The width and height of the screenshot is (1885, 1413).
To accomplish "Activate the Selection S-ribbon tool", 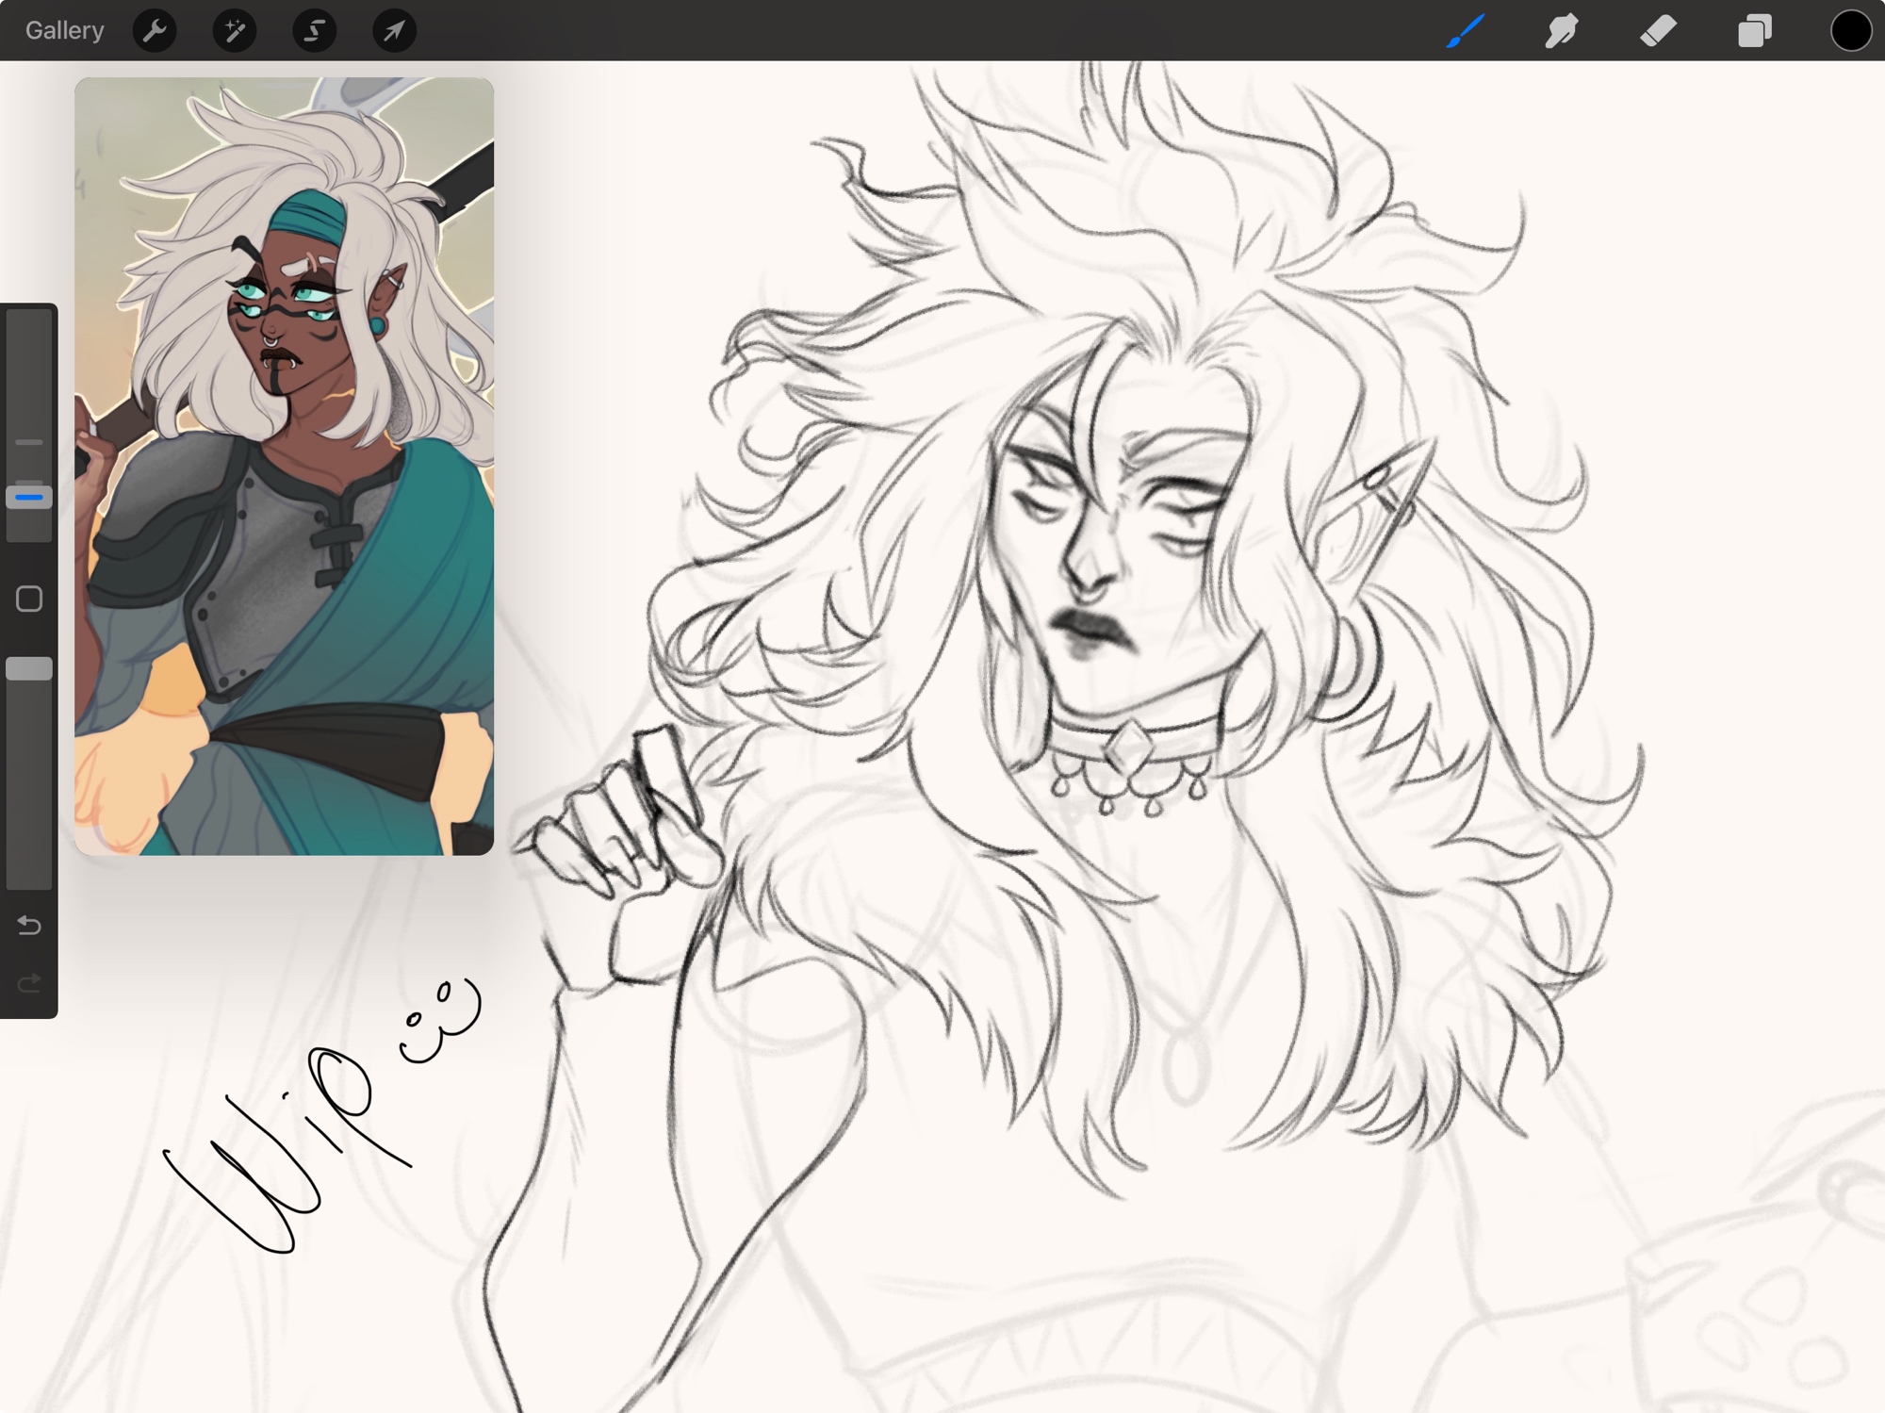I will (314, 31).
